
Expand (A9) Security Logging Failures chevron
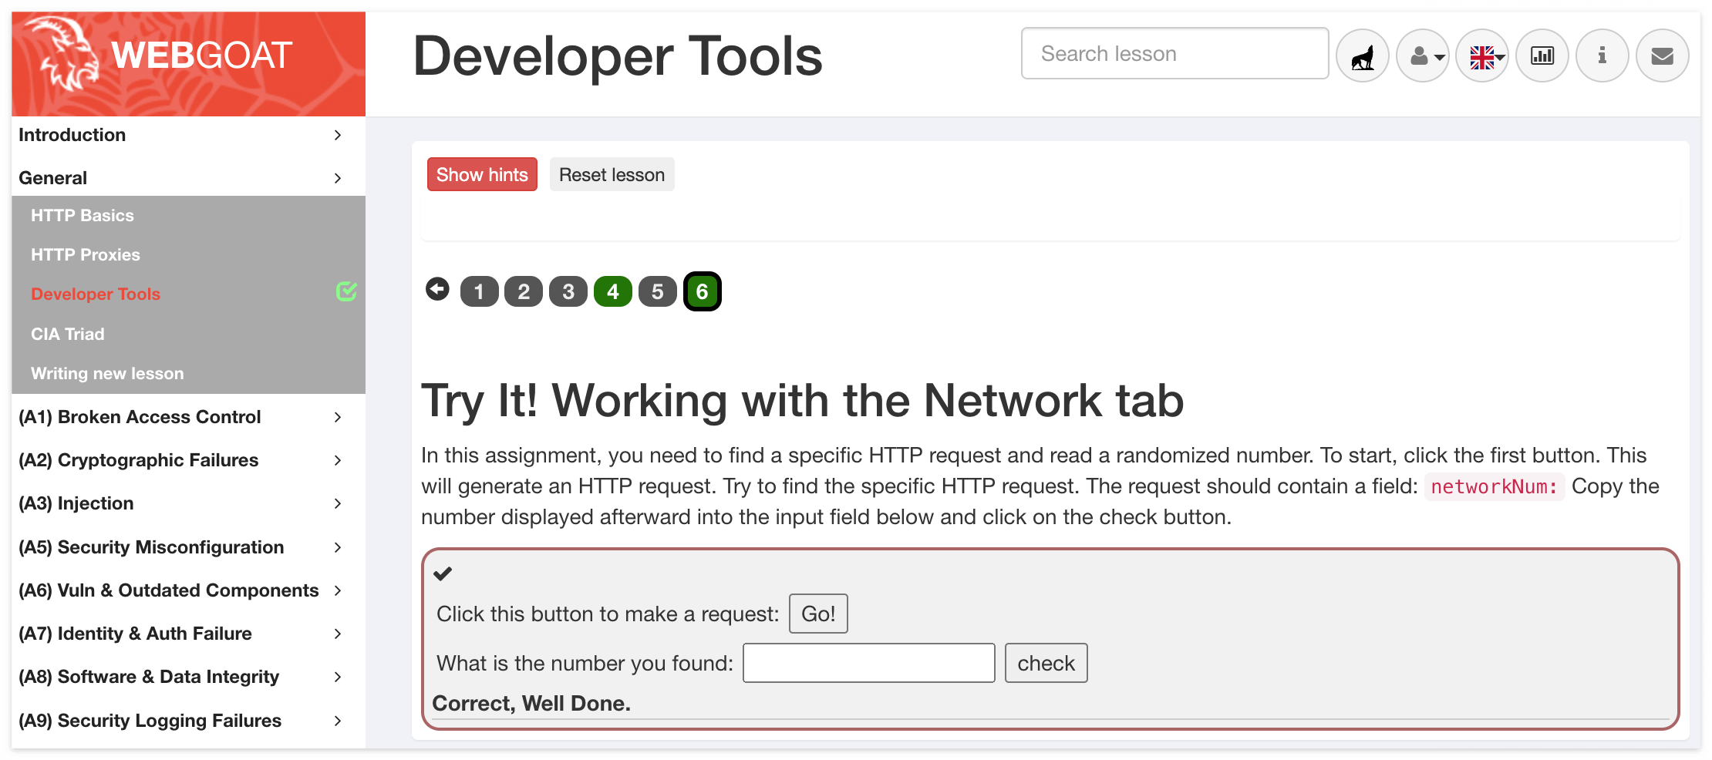(338, 721)
